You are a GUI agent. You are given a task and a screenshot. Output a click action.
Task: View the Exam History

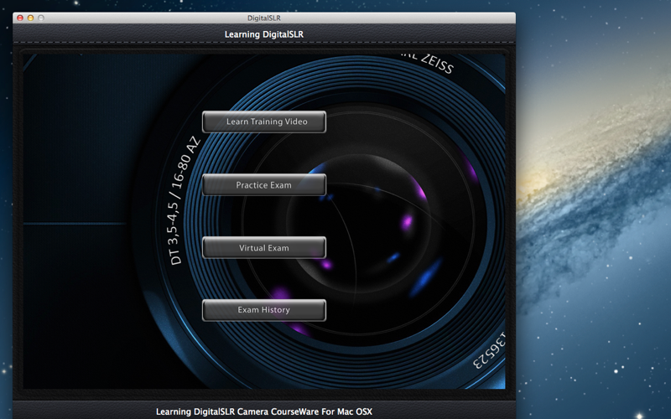(264, 310)
